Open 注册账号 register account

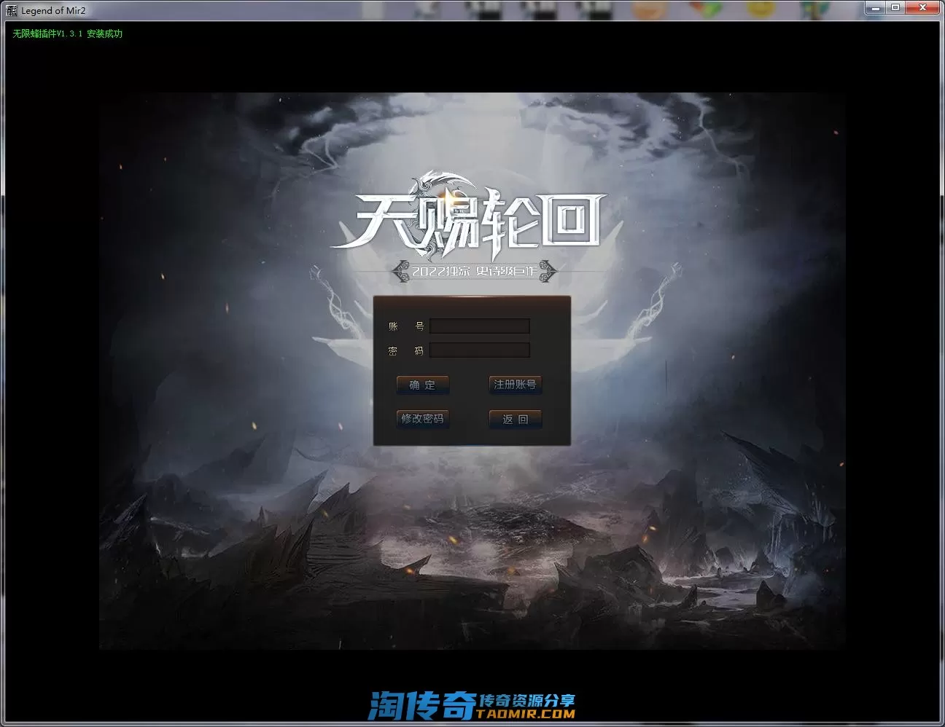(x=515, y=385)
